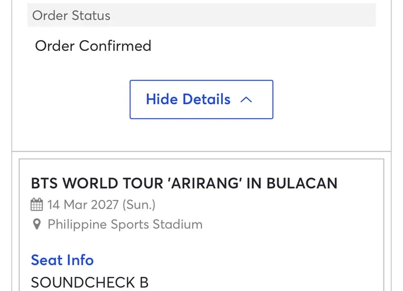This screenshot has width=403, height=291.
Task: Click the date text 14 Mar 2027
Action: pos(83,205)
